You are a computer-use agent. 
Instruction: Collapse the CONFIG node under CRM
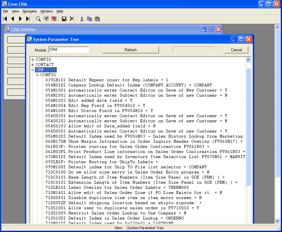coord(37,75)
